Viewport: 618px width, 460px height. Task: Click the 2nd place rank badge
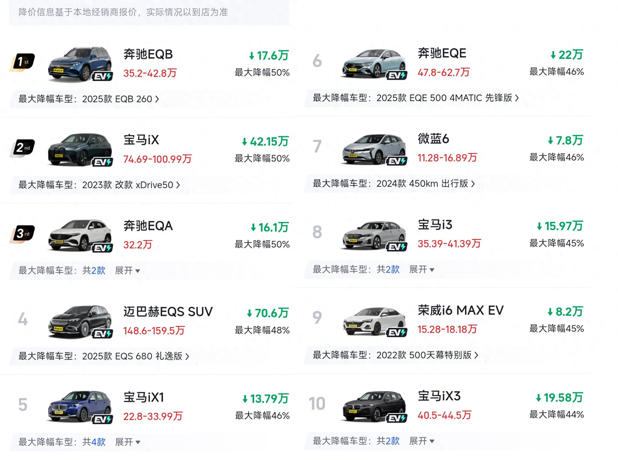tap(23, 148)
